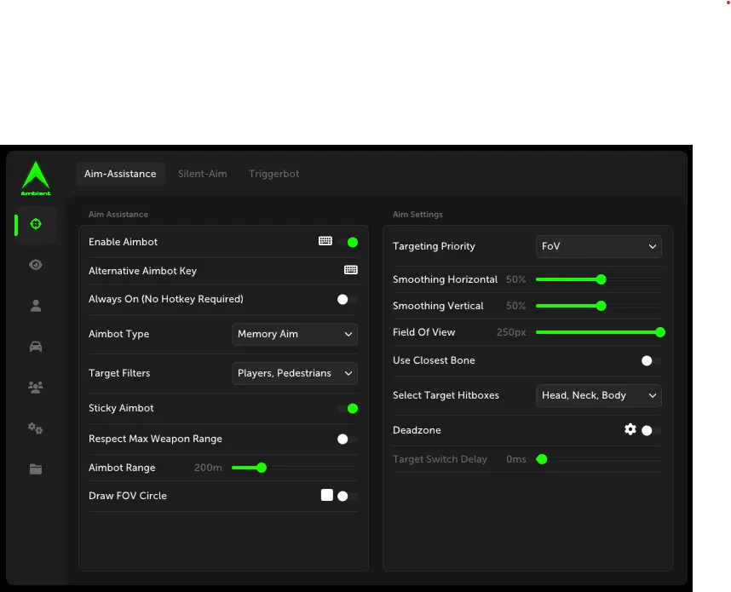Switch to the Silent-Aim tab
Image resolution: width=731 pixels, height=592 pixels.
(x=203, y=174)
